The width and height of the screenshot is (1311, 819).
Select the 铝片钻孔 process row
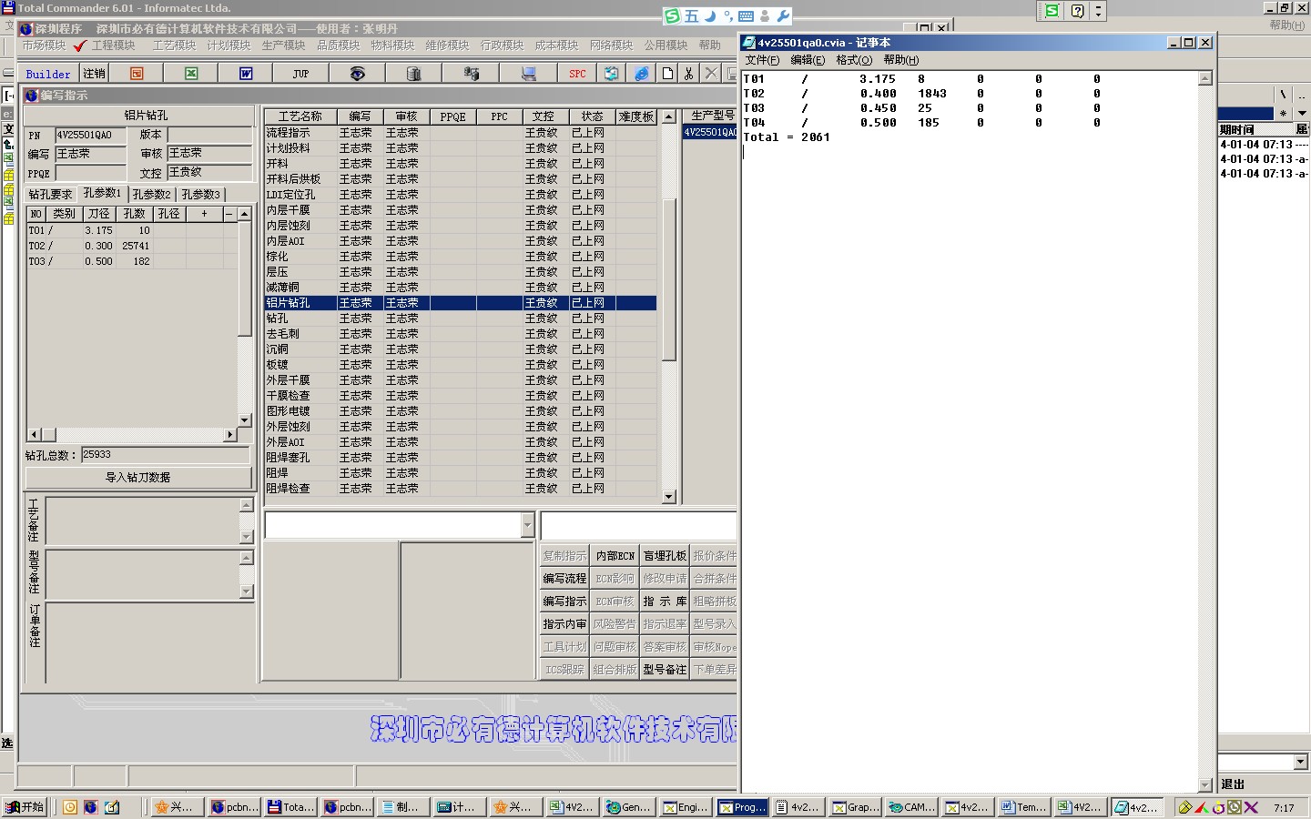click(461, 303)
